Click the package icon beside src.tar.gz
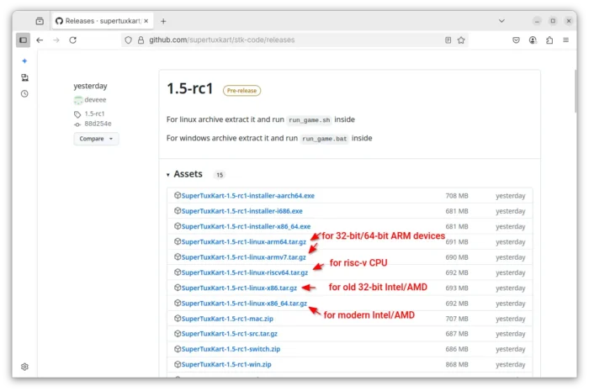The image size is (589, 391). [x=178, y=333]
